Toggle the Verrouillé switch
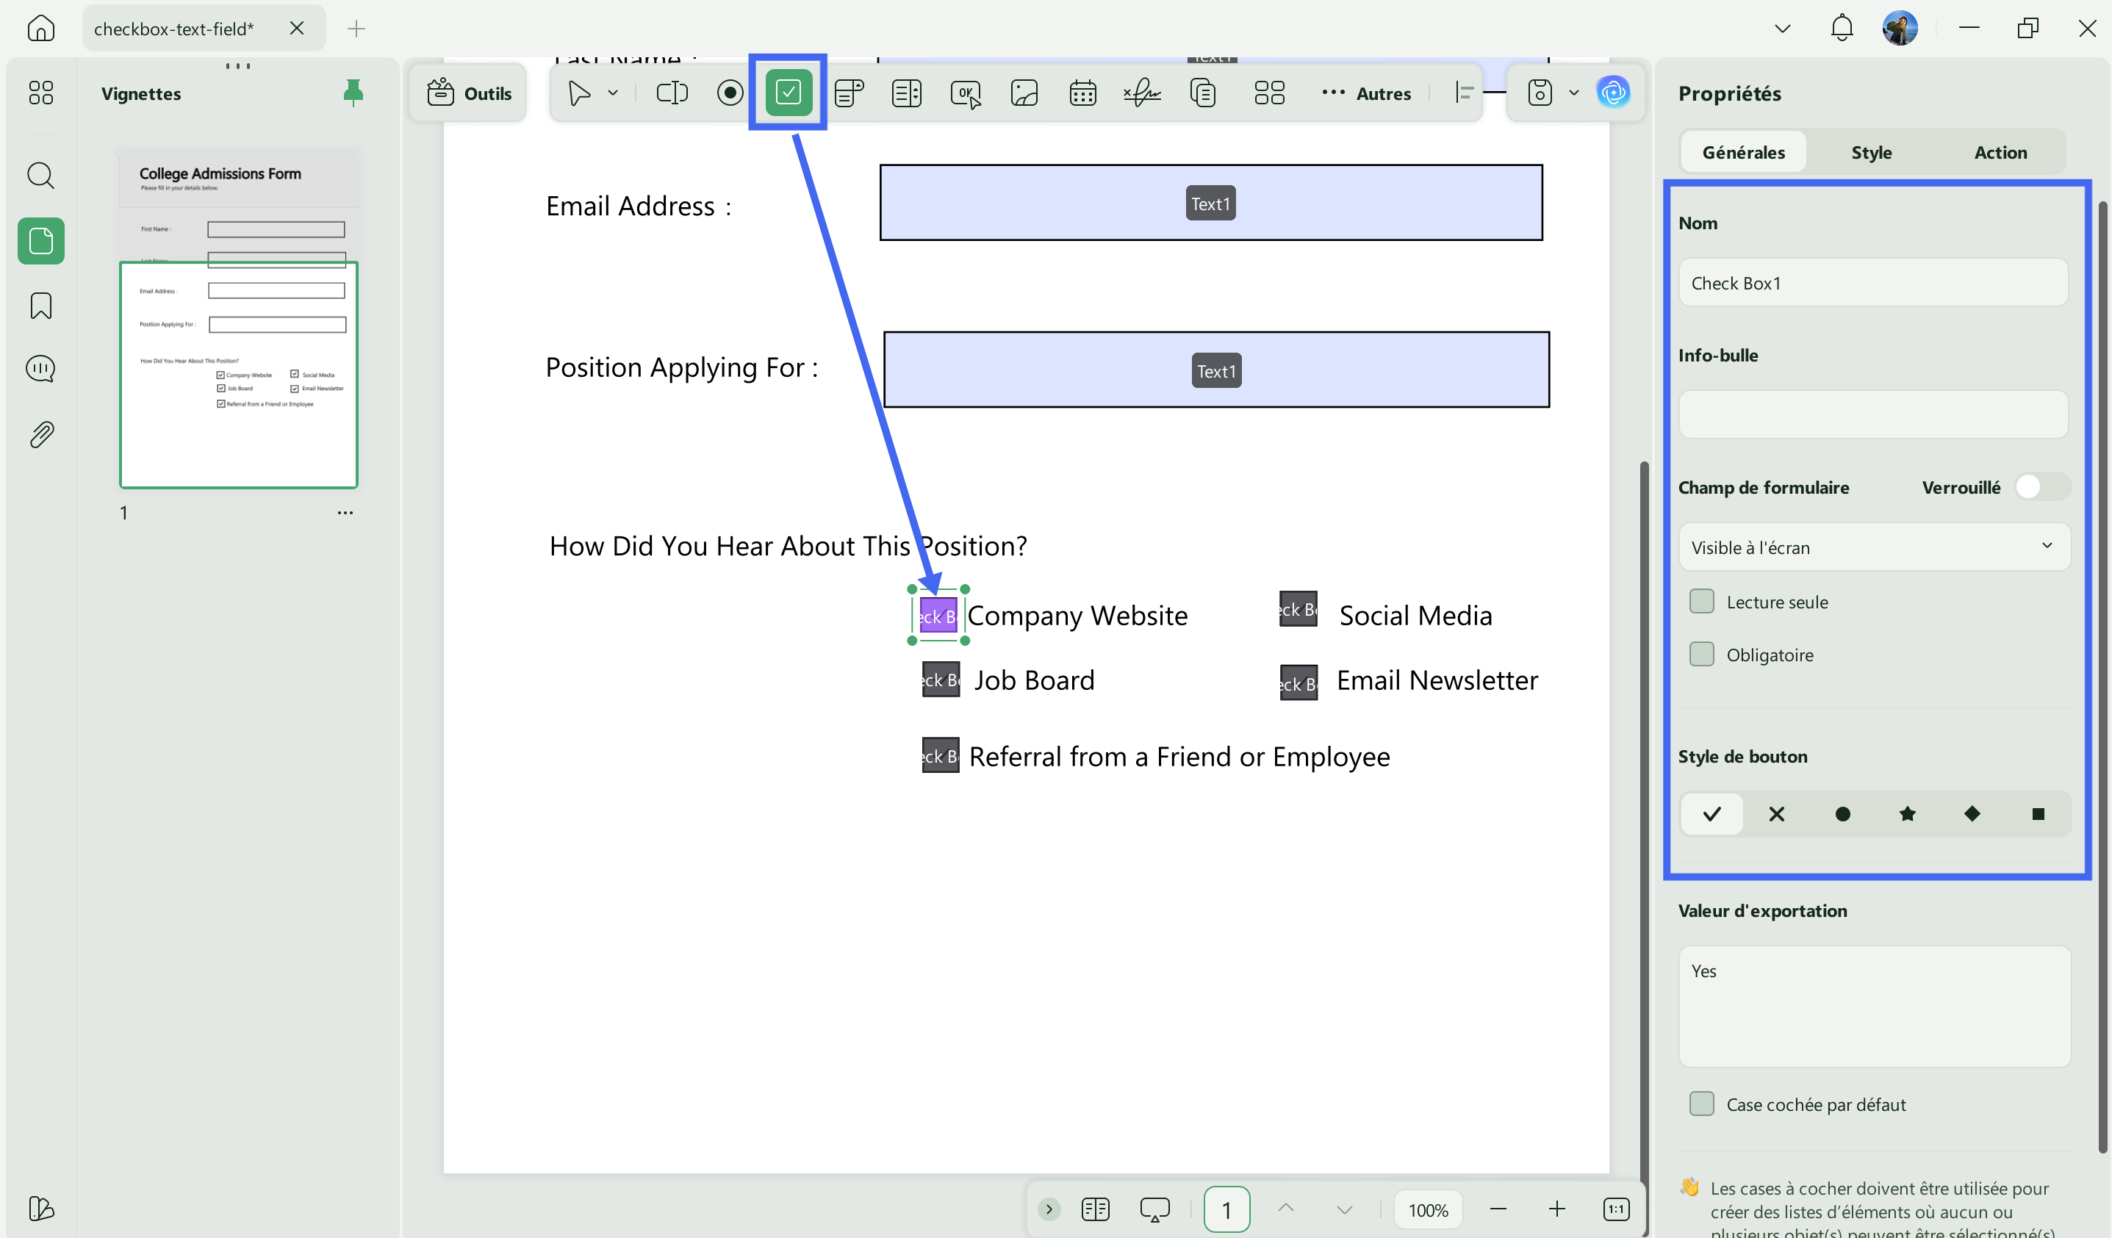The height and width of the screenshot is (1238, 2112). [x=2041, y=487]
